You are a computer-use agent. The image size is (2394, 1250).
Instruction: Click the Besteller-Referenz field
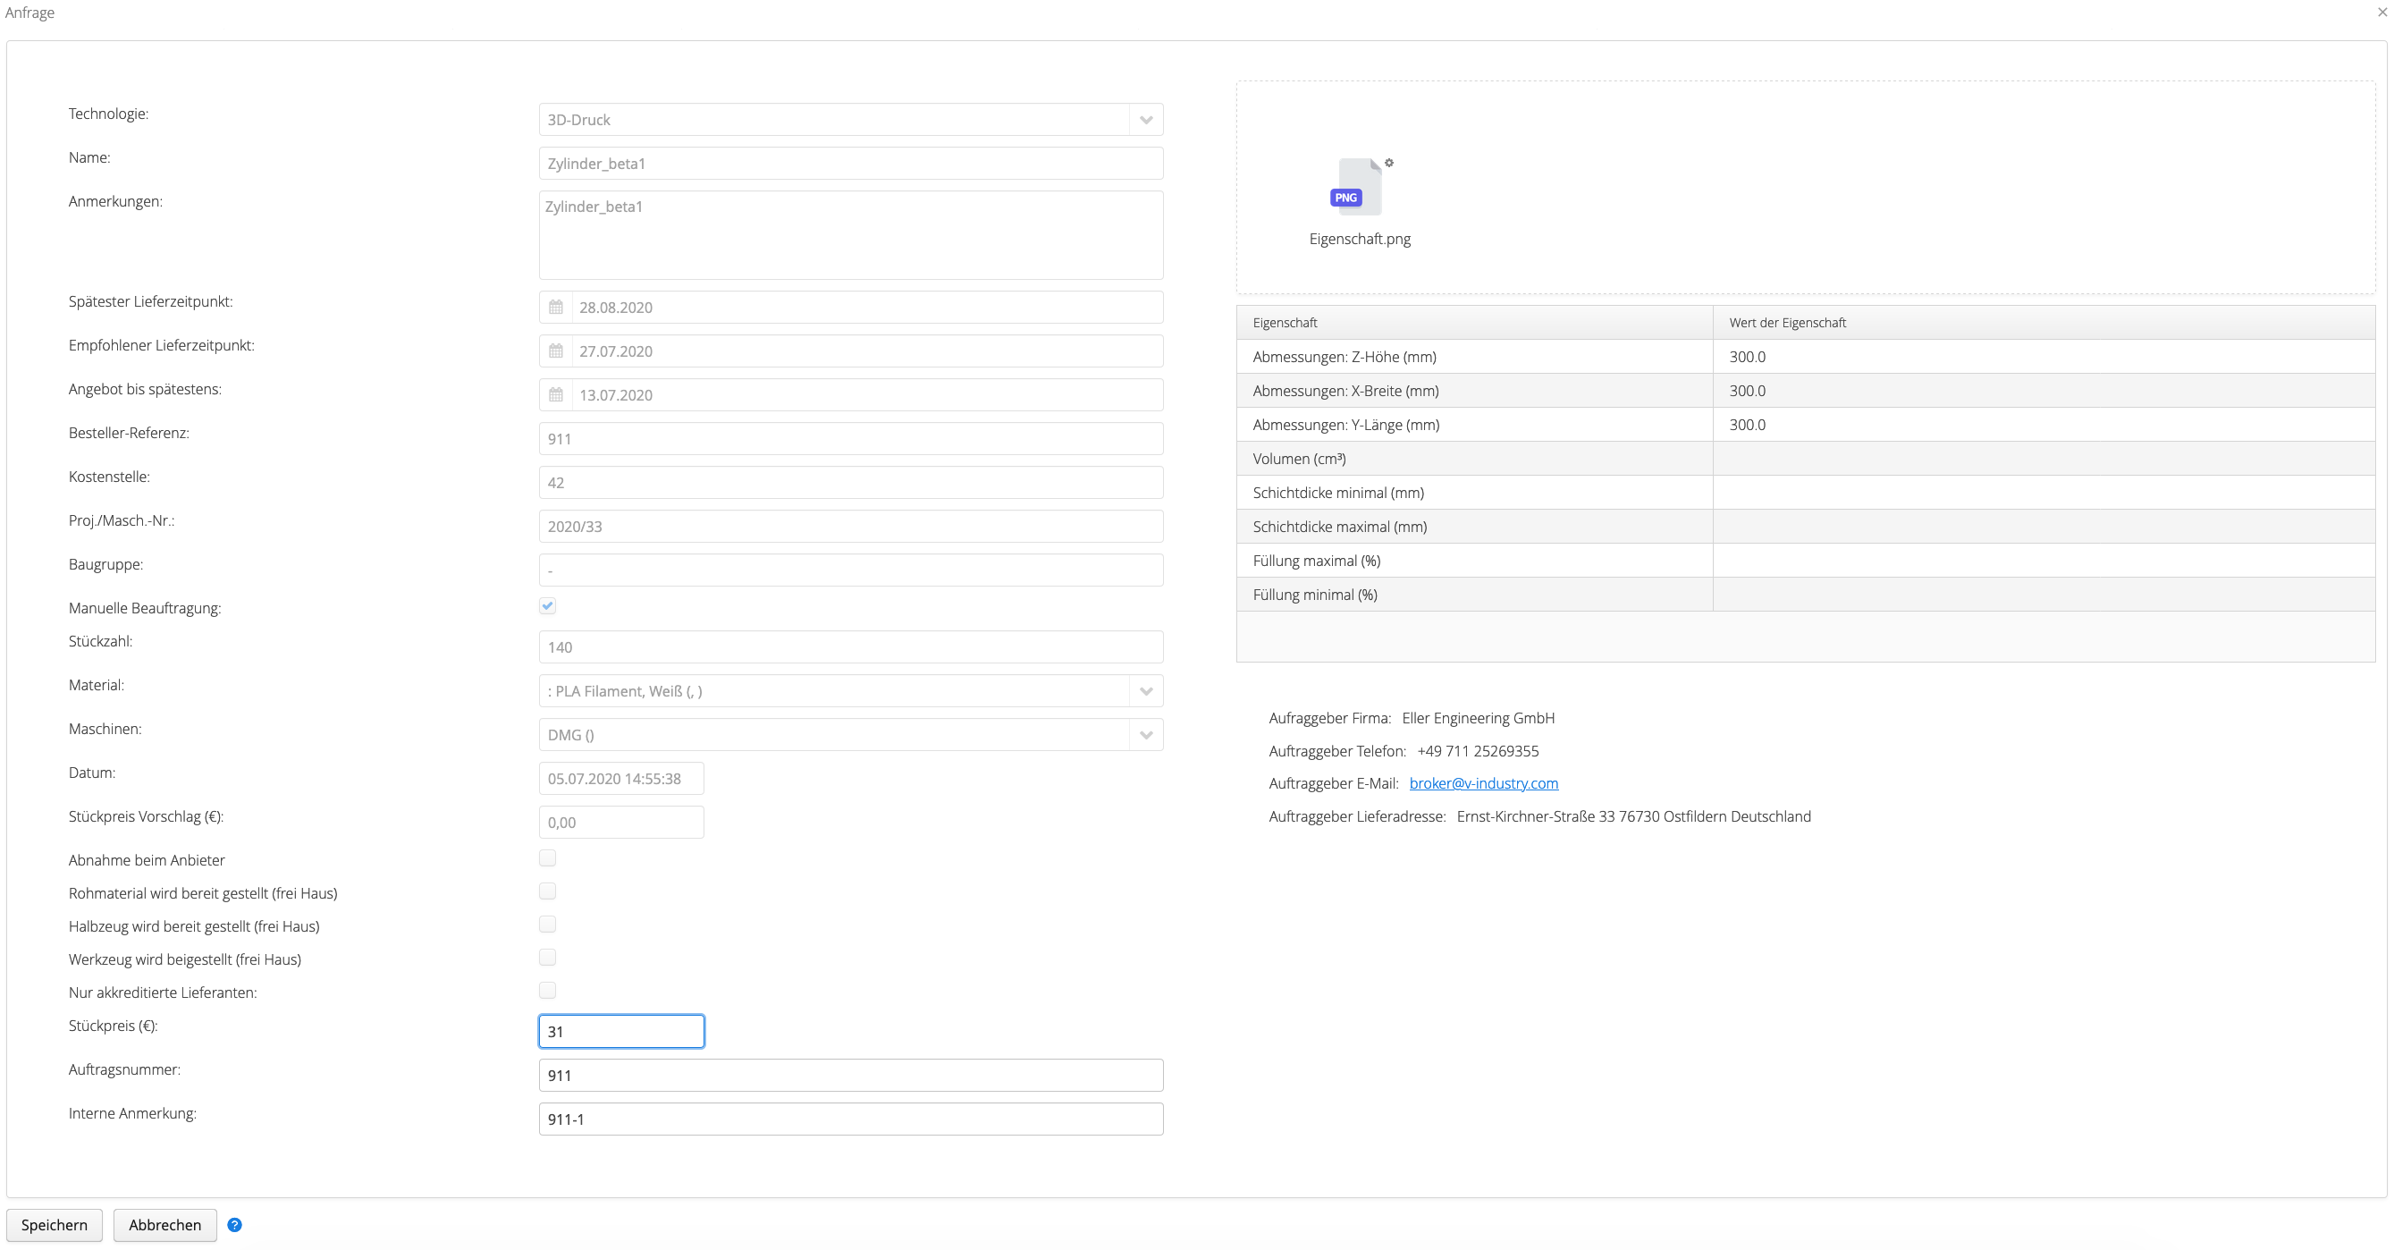pos(850,438)
